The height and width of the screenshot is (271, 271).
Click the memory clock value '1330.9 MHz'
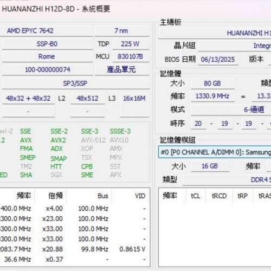(212, 96)
